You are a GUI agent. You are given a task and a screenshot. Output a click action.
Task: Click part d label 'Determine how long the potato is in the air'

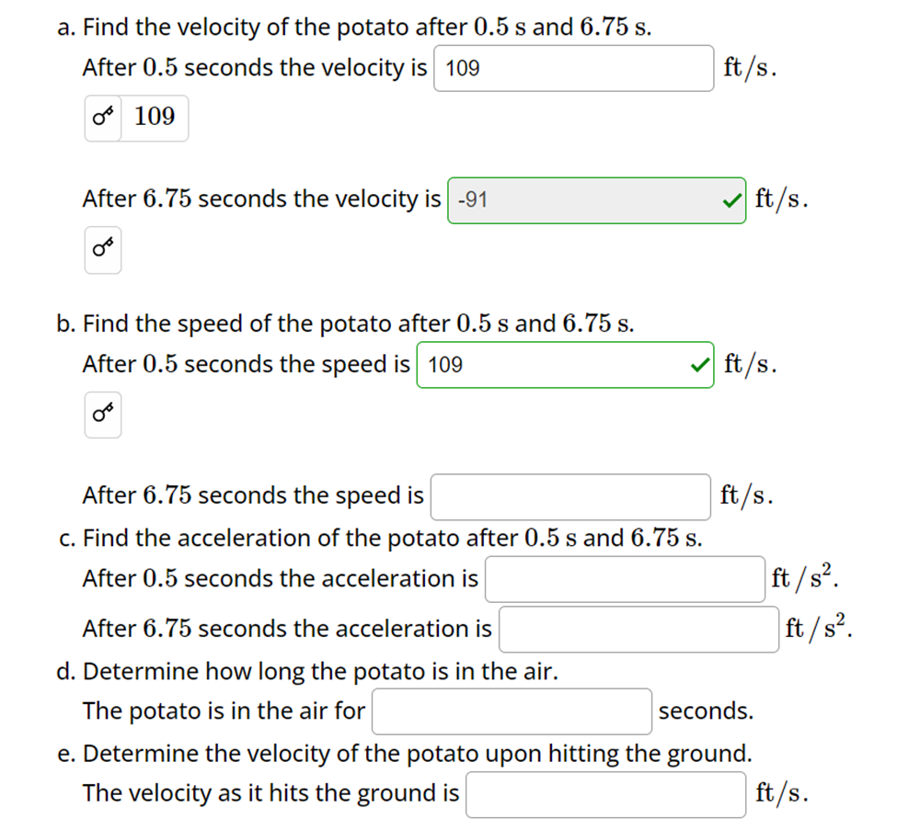point(313,671)
